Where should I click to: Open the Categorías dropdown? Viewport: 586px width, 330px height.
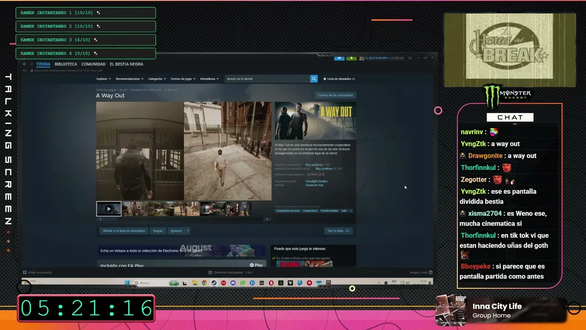coord(157,79)
